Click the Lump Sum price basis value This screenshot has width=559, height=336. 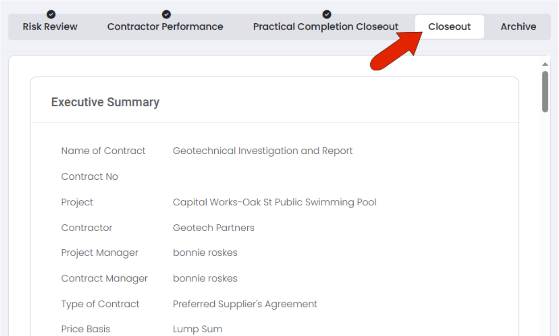point(198,330)
